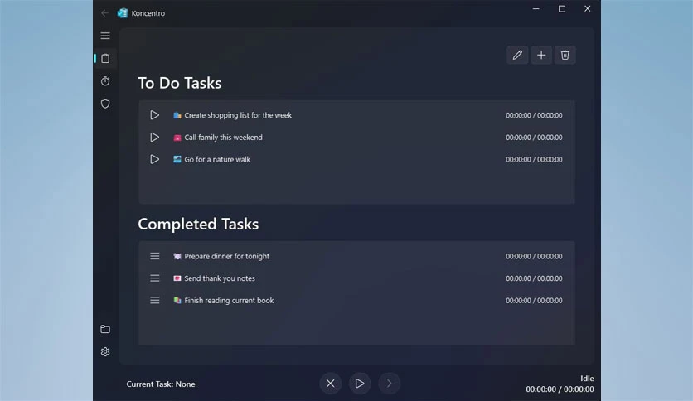Select 'Create shopping list for the week' task

point(356,115)
